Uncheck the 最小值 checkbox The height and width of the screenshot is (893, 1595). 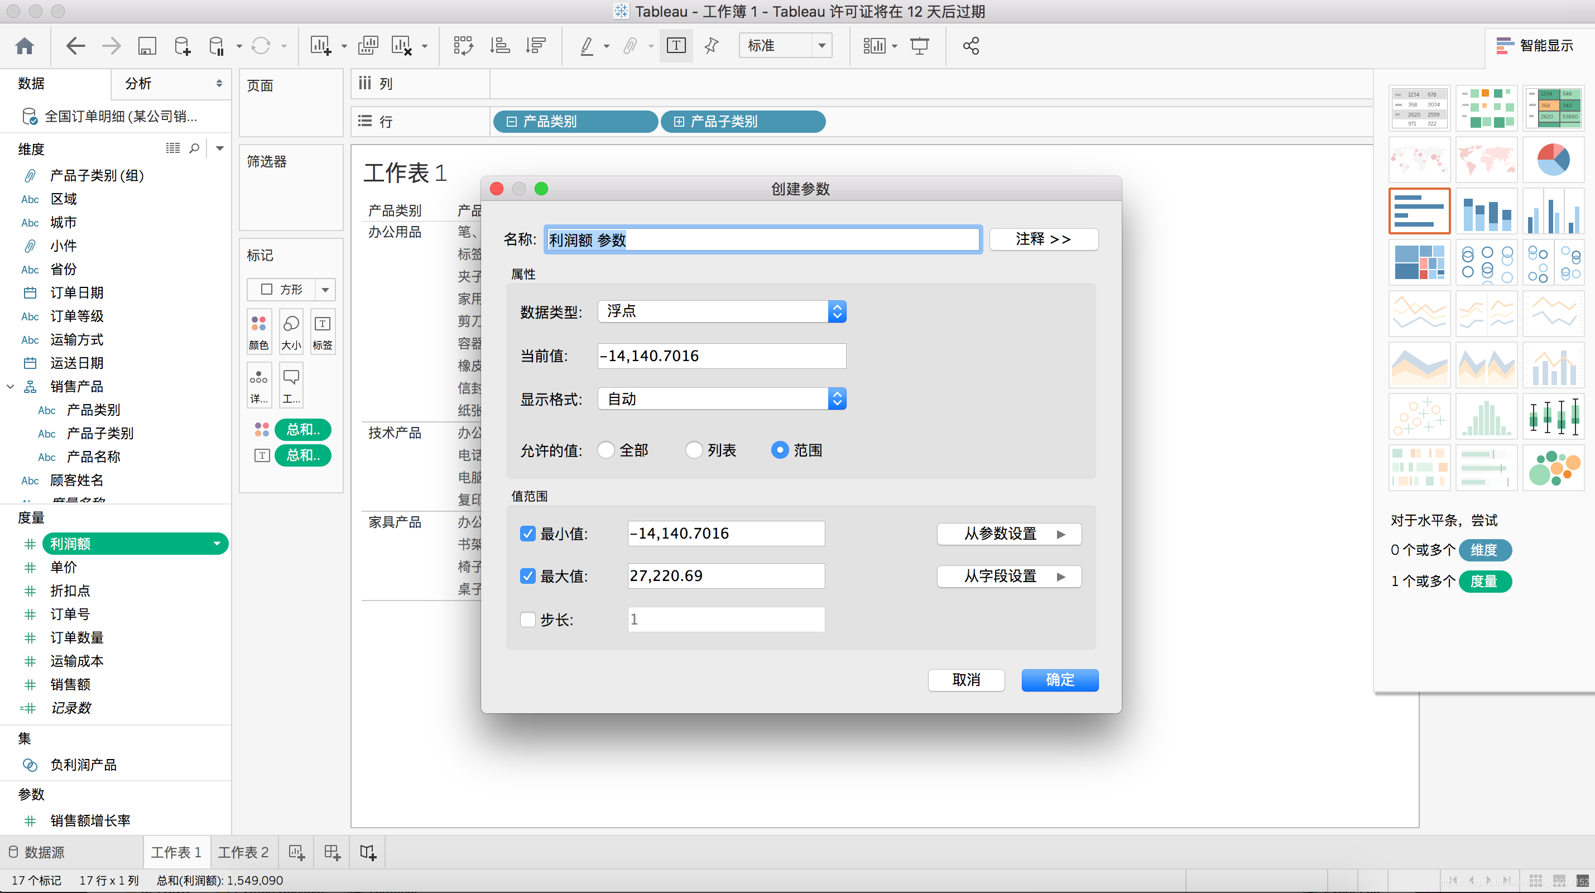pyautogui.click(x=527, y=534)
